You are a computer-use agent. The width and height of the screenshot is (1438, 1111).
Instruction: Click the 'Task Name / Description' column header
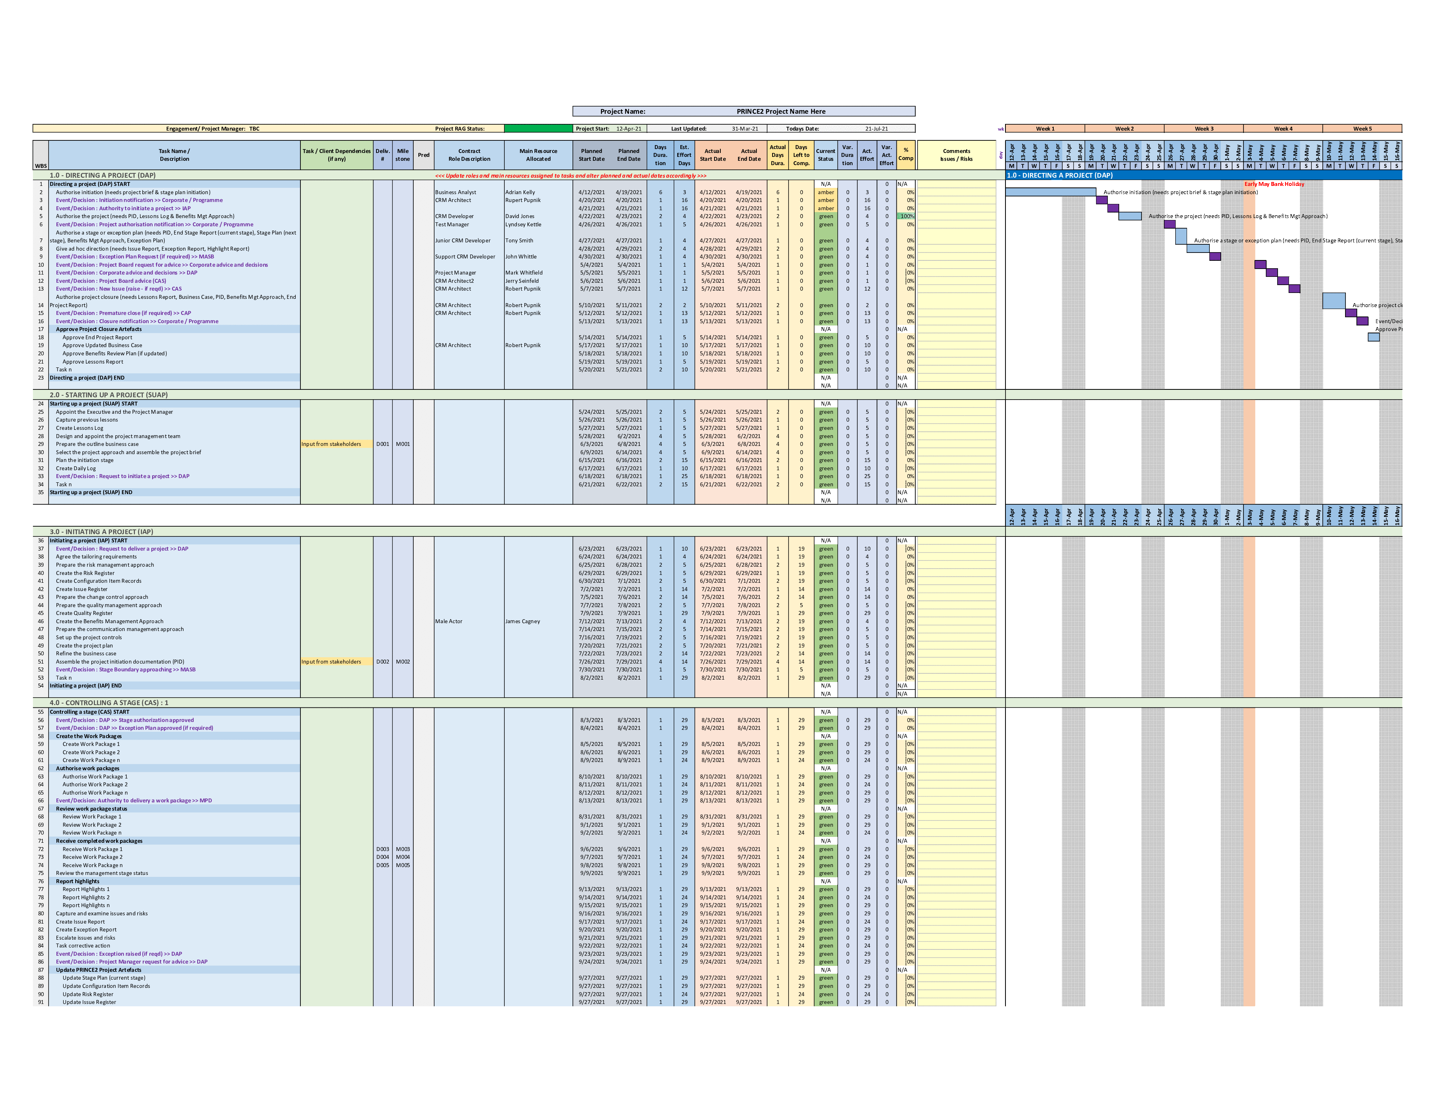click(x=175, y=155)
